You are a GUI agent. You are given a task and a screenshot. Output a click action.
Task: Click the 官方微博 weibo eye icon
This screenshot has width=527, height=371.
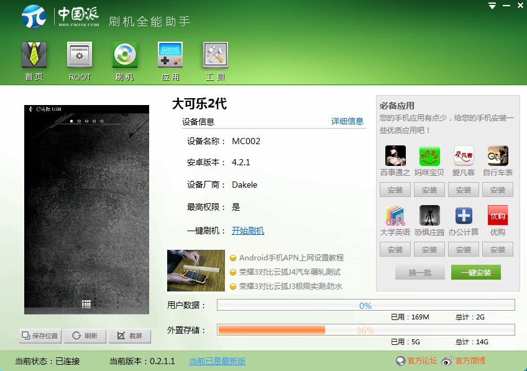[x=447, y=361]
